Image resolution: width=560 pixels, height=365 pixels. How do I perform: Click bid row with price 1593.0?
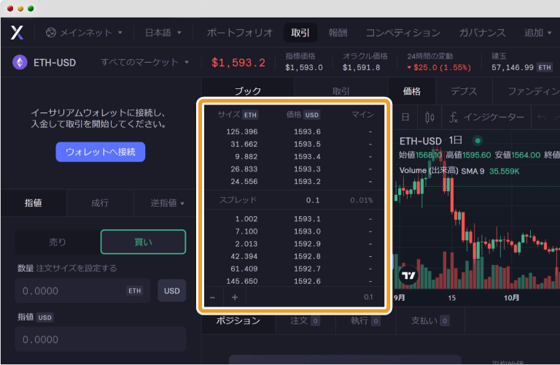[x=294, y=231]
